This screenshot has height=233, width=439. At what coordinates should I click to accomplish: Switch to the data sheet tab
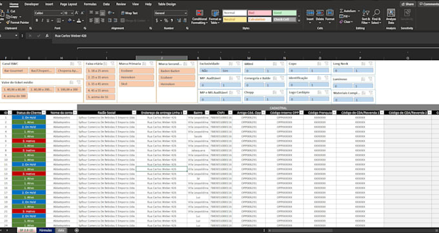[x=61, y=230]
